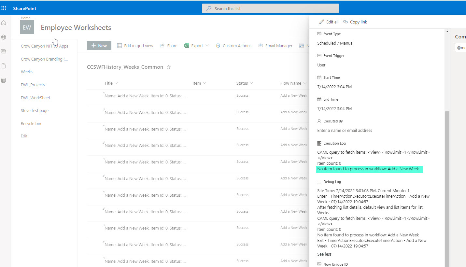Click the Edit all pencil icon
Image resolution: width=466 pixels, height=267 pixels.
coord(322,22)
